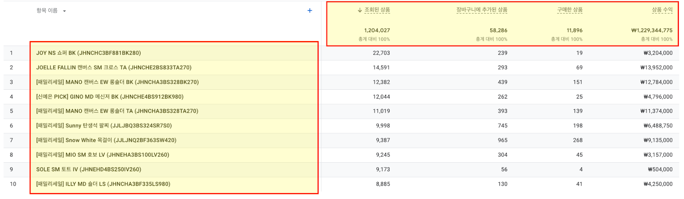Click the 439 cart additions cell
684x199 pixels.
click(x=503, y=82)
